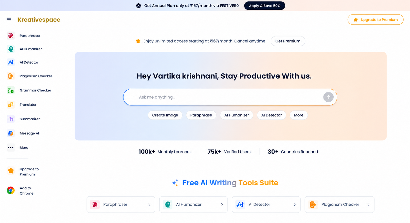
Task: Click the top-right Upgrade to Premium button
Action: coord(375,19)
